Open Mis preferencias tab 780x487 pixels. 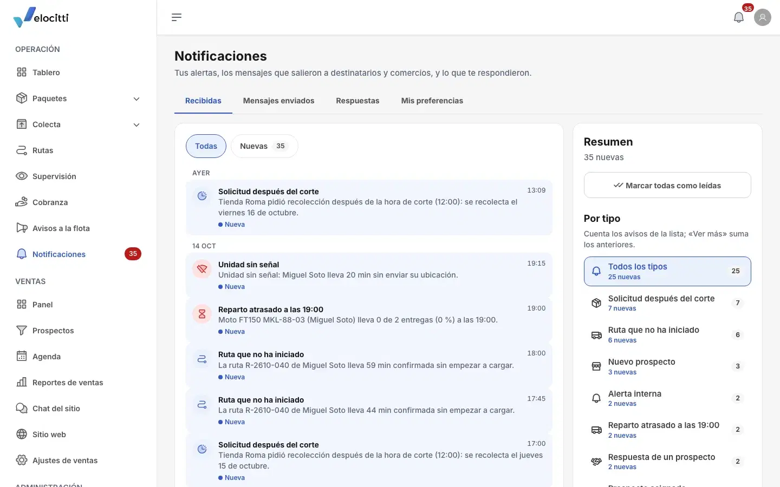[x=432, y=101]
